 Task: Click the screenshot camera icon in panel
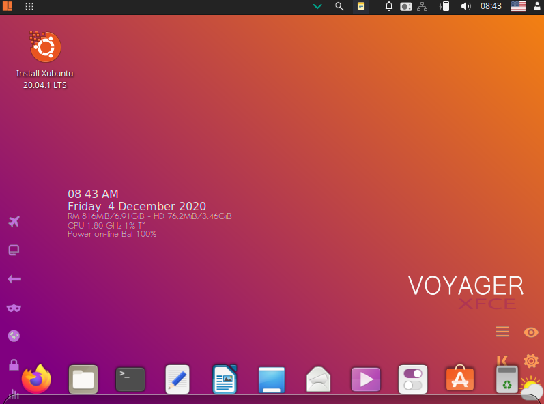click(406, 7)
